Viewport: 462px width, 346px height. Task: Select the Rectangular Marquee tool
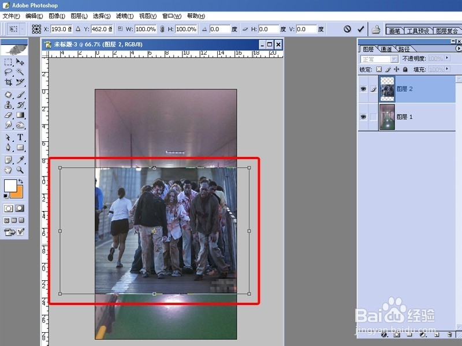click(8, 62)
